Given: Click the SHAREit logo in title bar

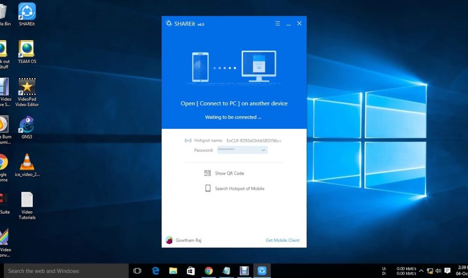Looking at the screenshot, I should point(169,23).
